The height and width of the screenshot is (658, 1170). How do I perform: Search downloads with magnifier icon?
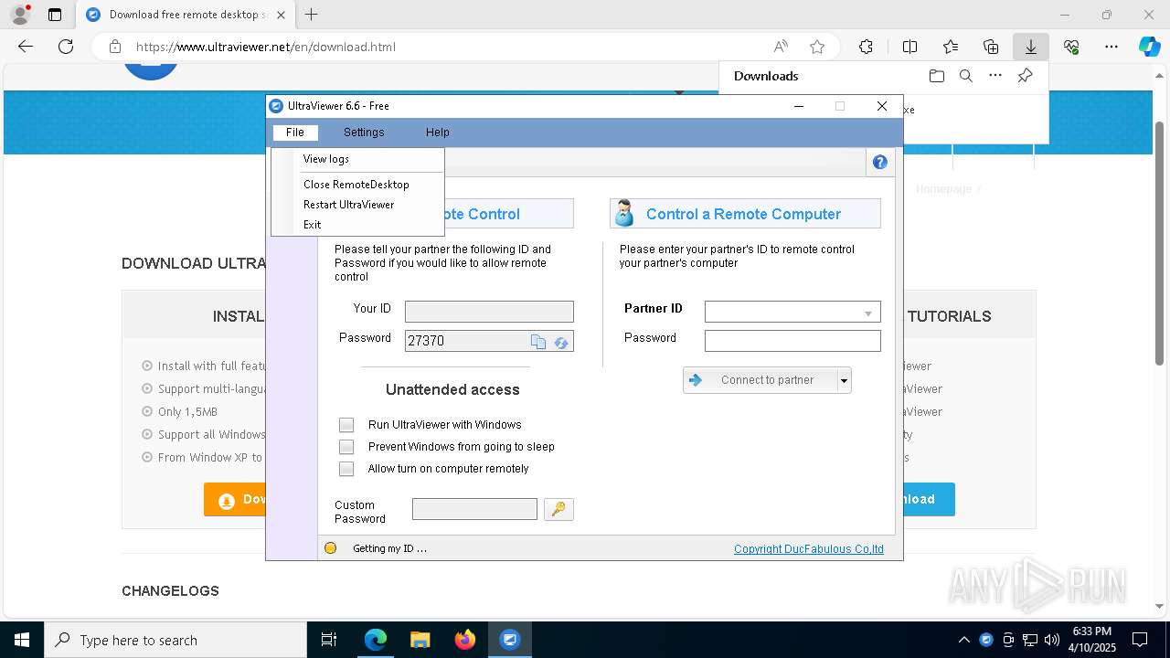coord(965,76)
